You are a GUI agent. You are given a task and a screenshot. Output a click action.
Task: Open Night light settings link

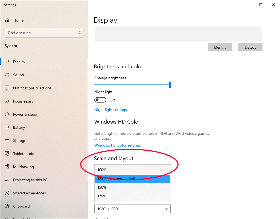110,110
